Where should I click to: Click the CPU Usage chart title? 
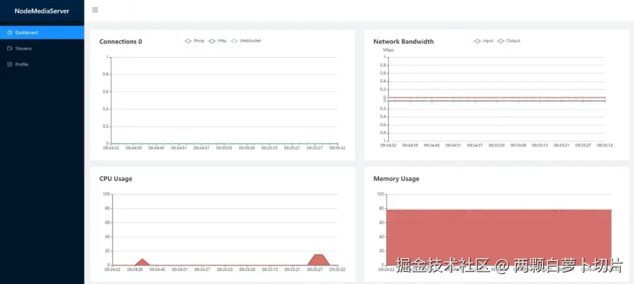pos(115,178)
